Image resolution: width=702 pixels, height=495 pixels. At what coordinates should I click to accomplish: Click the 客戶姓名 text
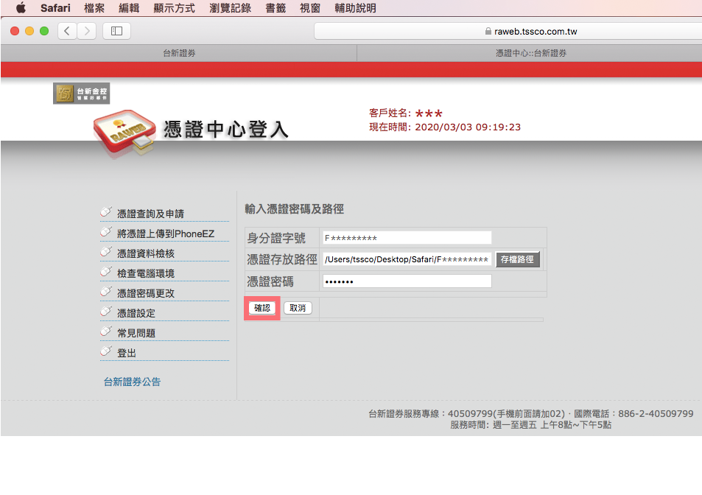pyautogui.click(x=406, y=113)
